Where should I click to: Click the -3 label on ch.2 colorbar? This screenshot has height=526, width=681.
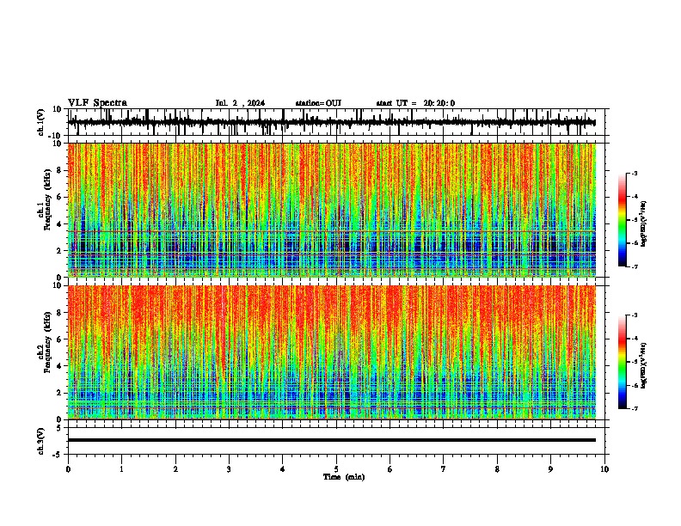point(635,315)
